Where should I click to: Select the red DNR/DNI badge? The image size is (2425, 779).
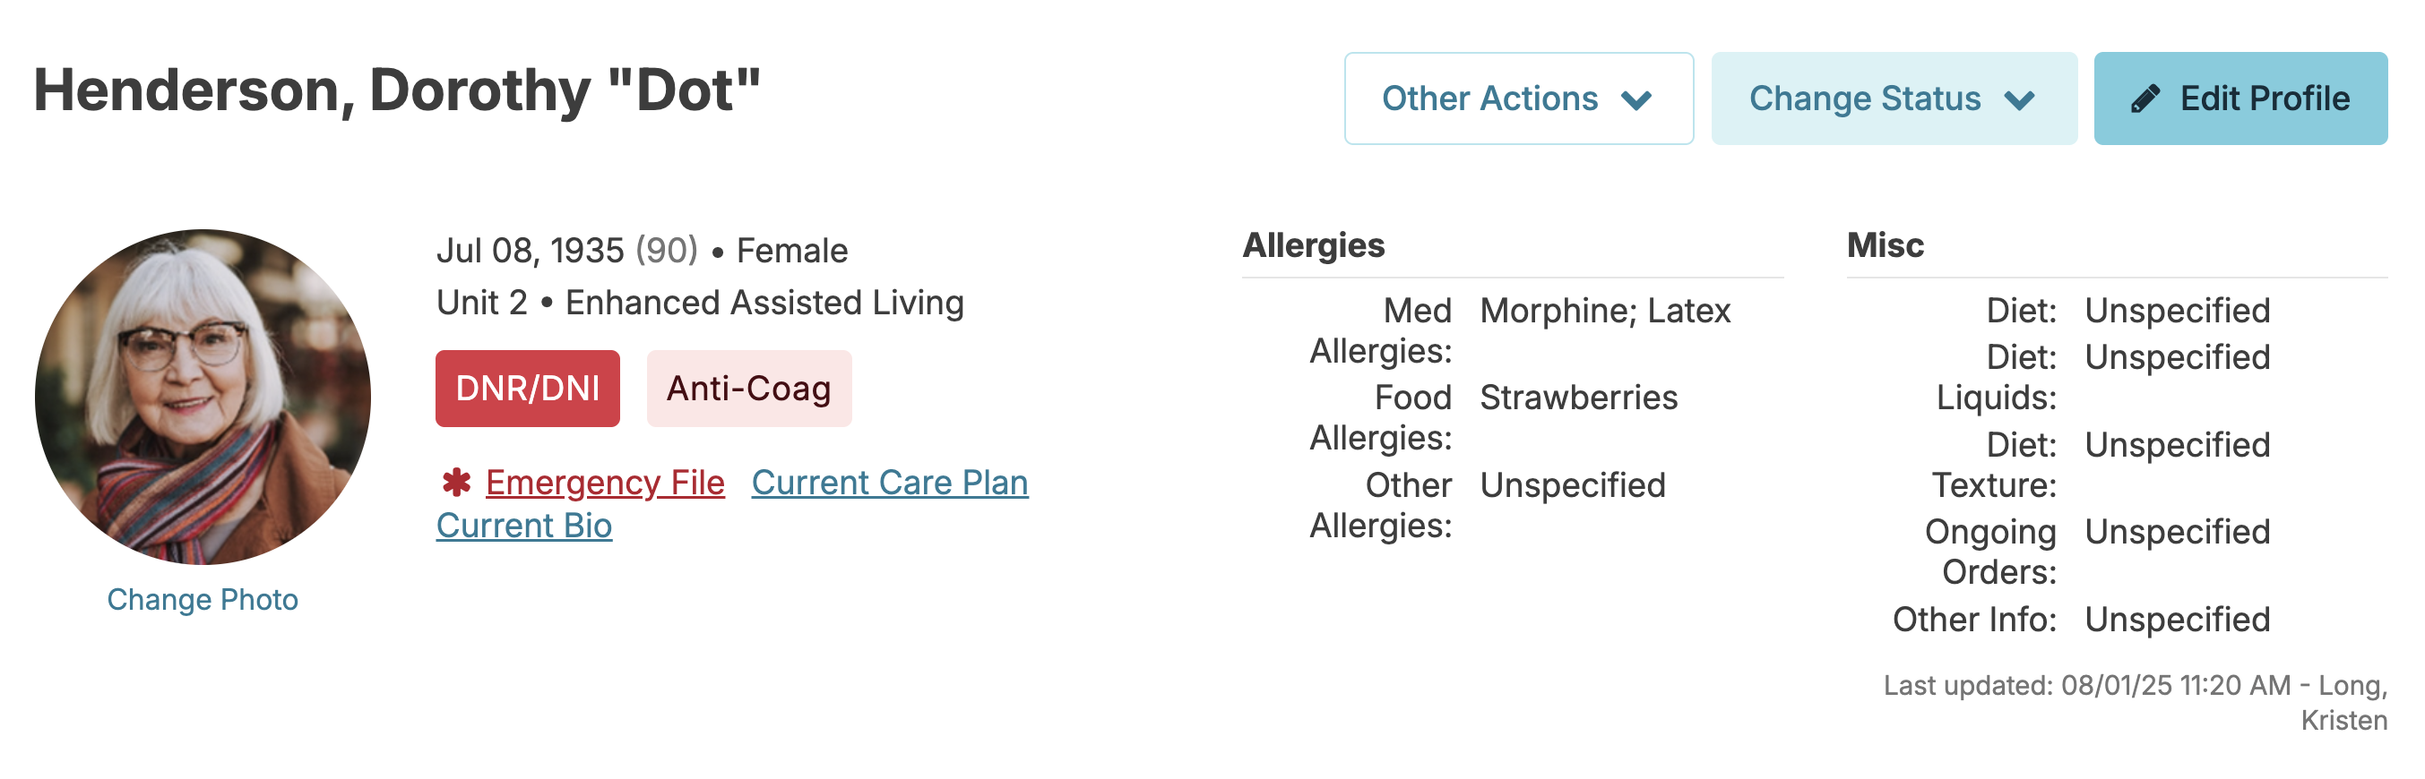coord(528,389)
